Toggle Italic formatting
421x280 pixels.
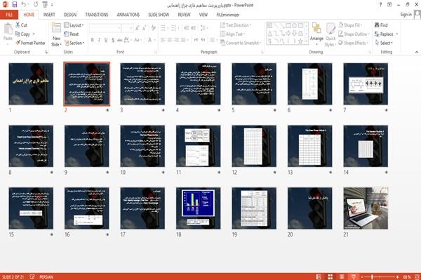pos(99,40)
